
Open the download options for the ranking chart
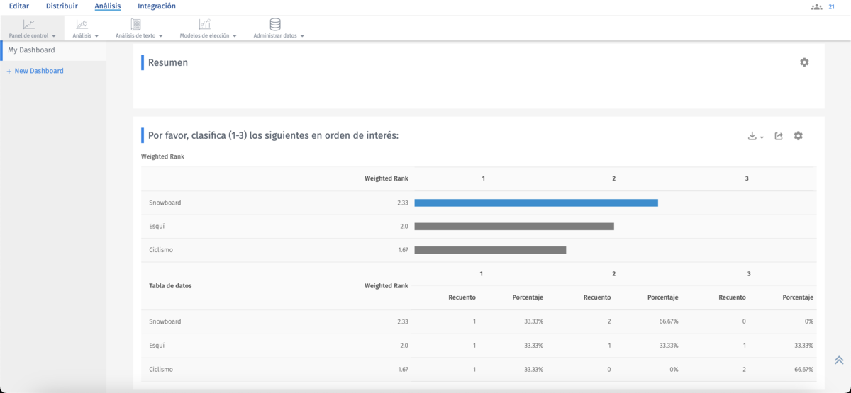point(756,136)
